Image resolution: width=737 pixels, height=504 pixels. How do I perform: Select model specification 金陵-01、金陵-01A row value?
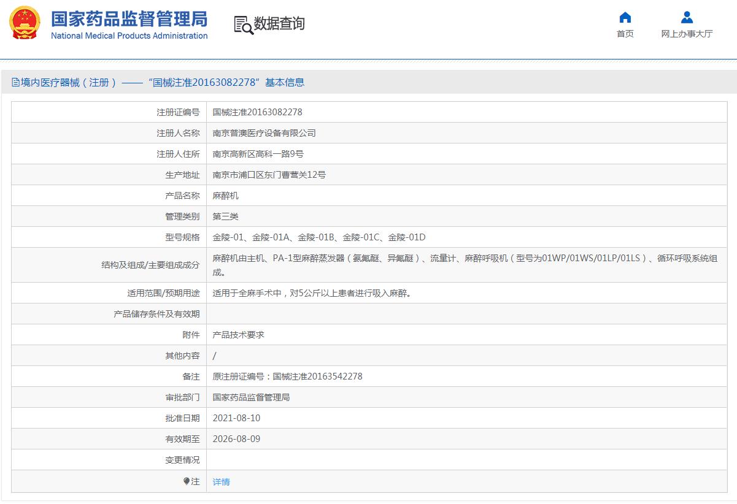click(318, 237)
